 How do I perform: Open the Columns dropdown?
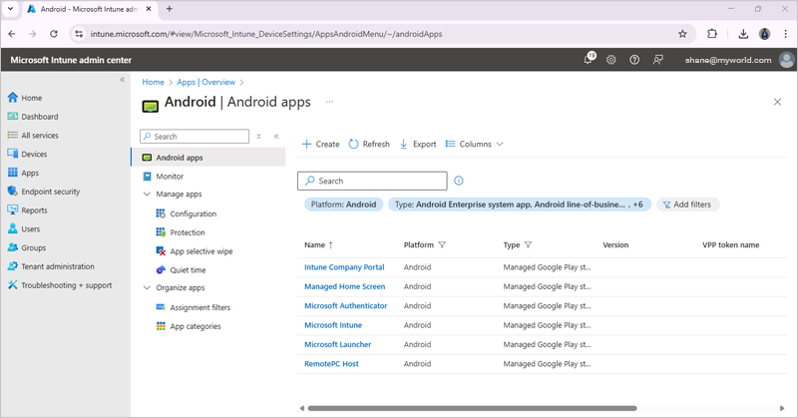click(475, 144)
